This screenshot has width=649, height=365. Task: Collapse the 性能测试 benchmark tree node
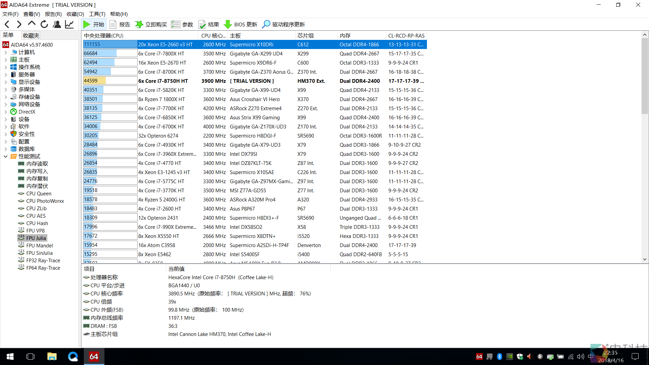click(x=6, y=156)
